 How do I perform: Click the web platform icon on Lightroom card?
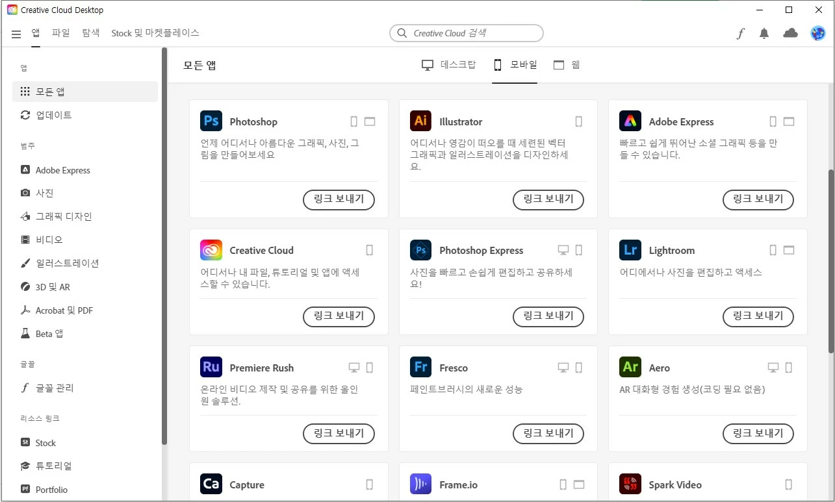(789, 250)
